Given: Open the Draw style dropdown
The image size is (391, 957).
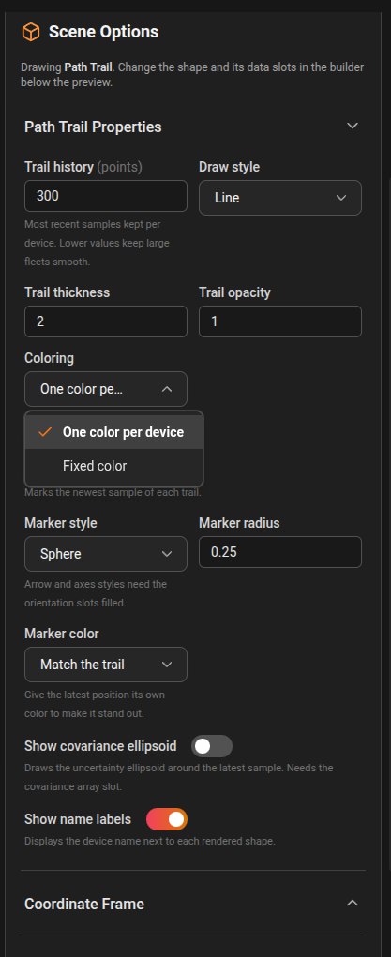Looking at the screenshot, I should pyautogui.click(x=279, y=198).
